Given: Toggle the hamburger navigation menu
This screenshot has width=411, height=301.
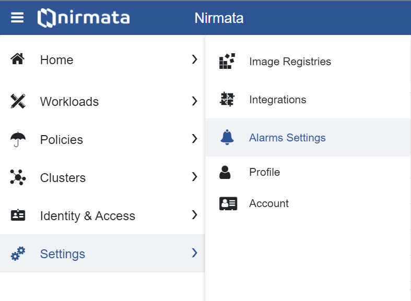Looking at the screenshot, I should pos(17,18).
